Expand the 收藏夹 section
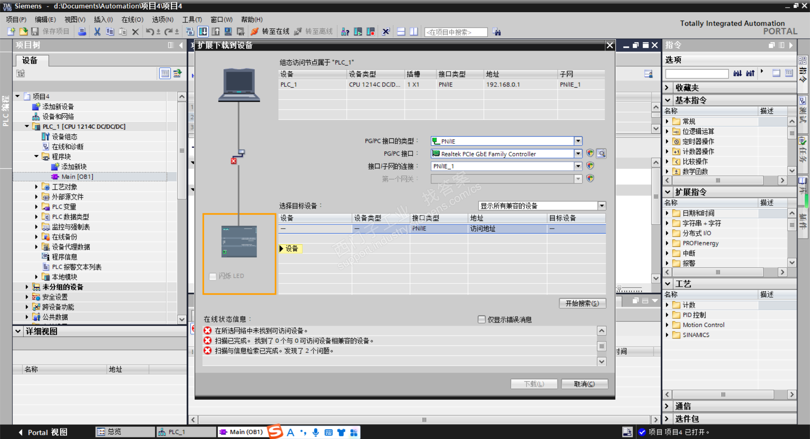 tap(667, 87)
